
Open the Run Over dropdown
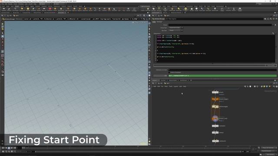[x=176, y=30]
